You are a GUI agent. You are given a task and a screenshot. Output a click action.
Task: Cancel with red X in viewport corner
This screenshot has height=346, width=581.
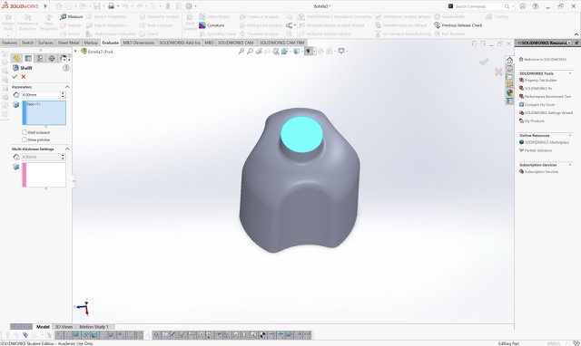(x=498, y=72)
